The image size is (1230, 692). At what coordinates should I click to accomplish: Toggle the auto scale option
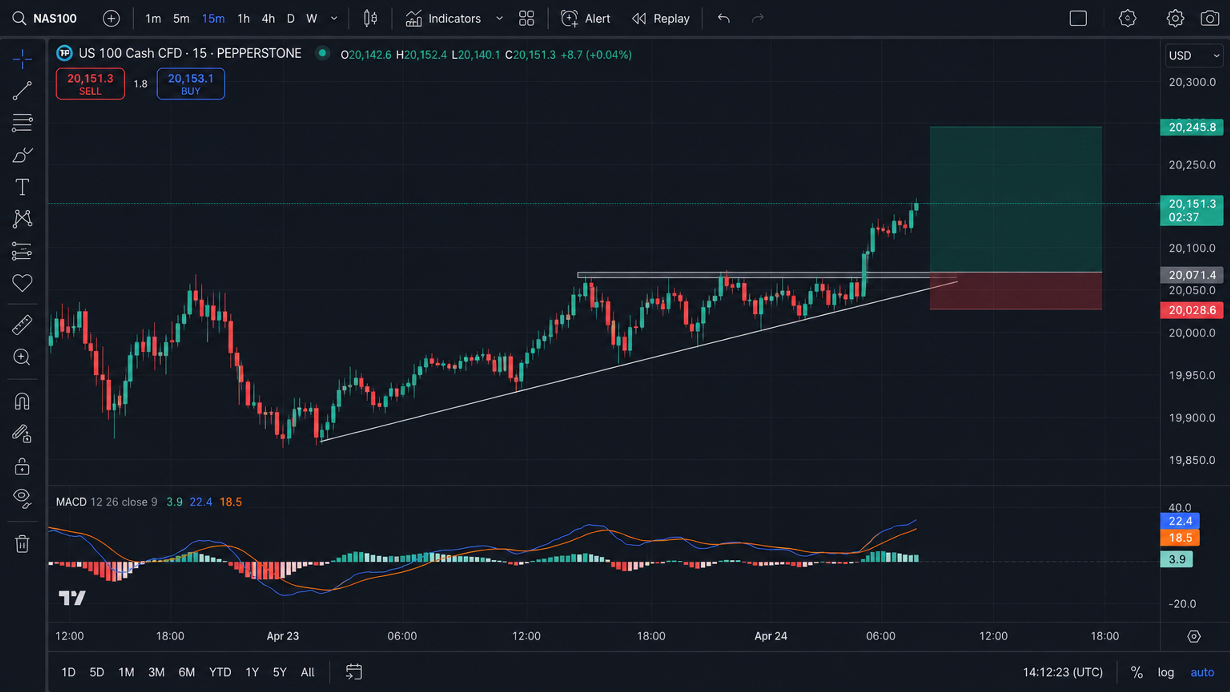1202,672
